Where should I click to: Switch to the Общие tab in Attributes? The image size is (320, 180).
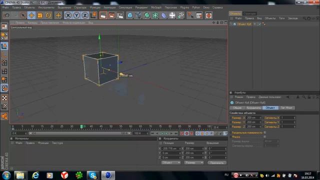click(x=237, y=108)
